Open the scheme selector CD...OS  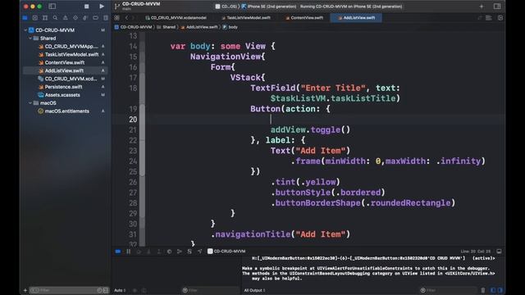tap(226, 7)
